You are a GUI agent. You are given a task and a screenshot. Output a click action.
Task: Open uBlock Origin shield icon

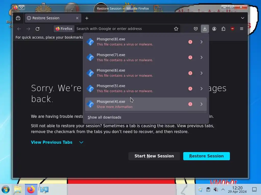click(232, 29)
